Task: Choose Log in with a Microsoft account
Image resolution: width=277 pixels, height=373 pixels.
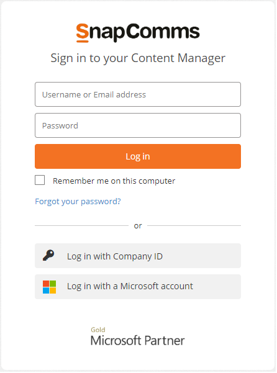Action: [138, 287]
